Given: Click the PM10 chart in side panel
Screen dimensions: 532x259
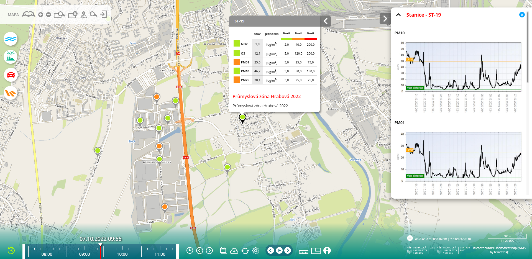Looking at the screenshot, I should click(x=463, y=66).
